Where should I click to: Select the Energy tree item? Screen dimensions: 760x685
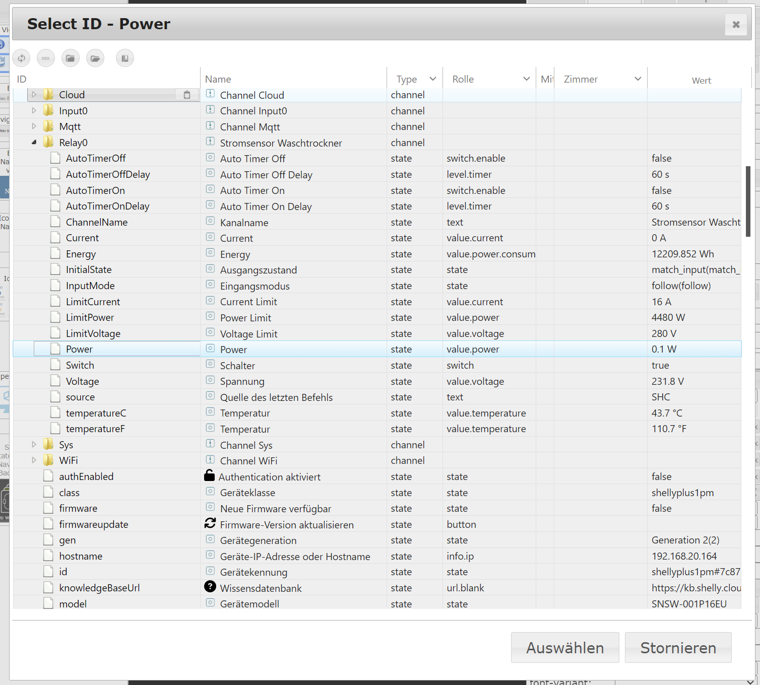click(81, 254)
